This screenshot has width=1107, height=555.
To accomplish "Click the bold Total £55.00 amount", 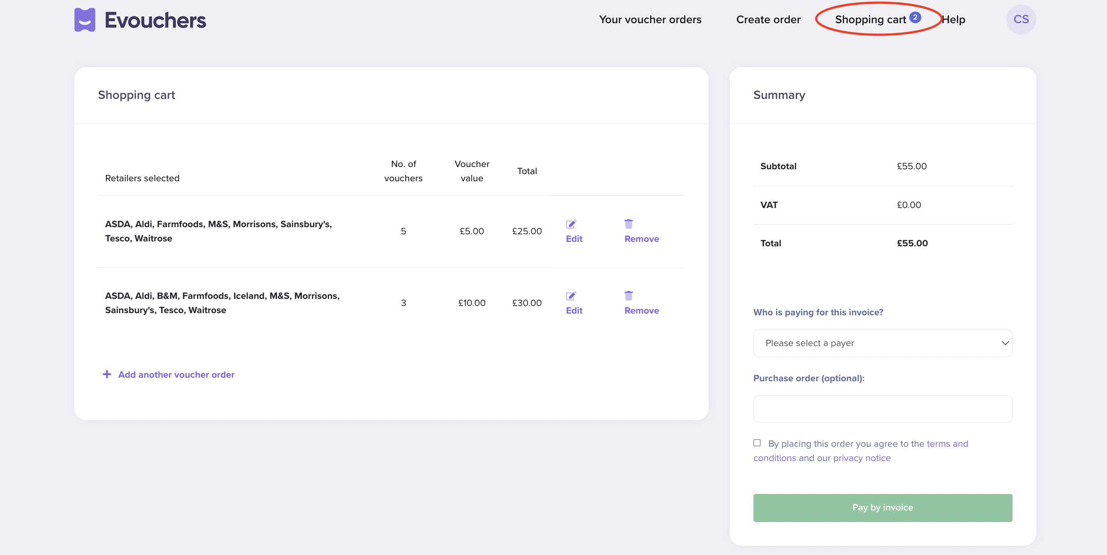I will click(912, 243).
